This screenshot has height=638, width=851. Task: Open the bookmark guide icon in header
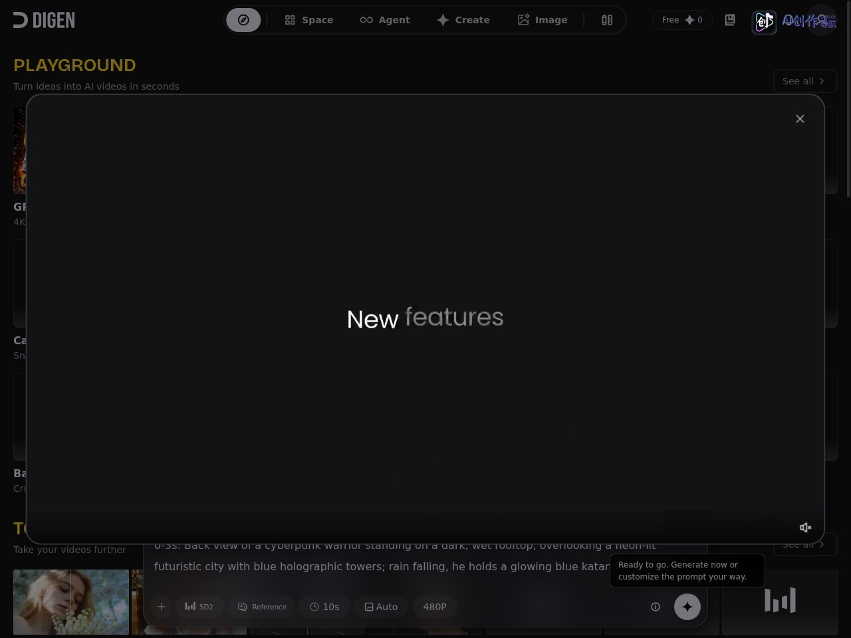coord(730,20)
